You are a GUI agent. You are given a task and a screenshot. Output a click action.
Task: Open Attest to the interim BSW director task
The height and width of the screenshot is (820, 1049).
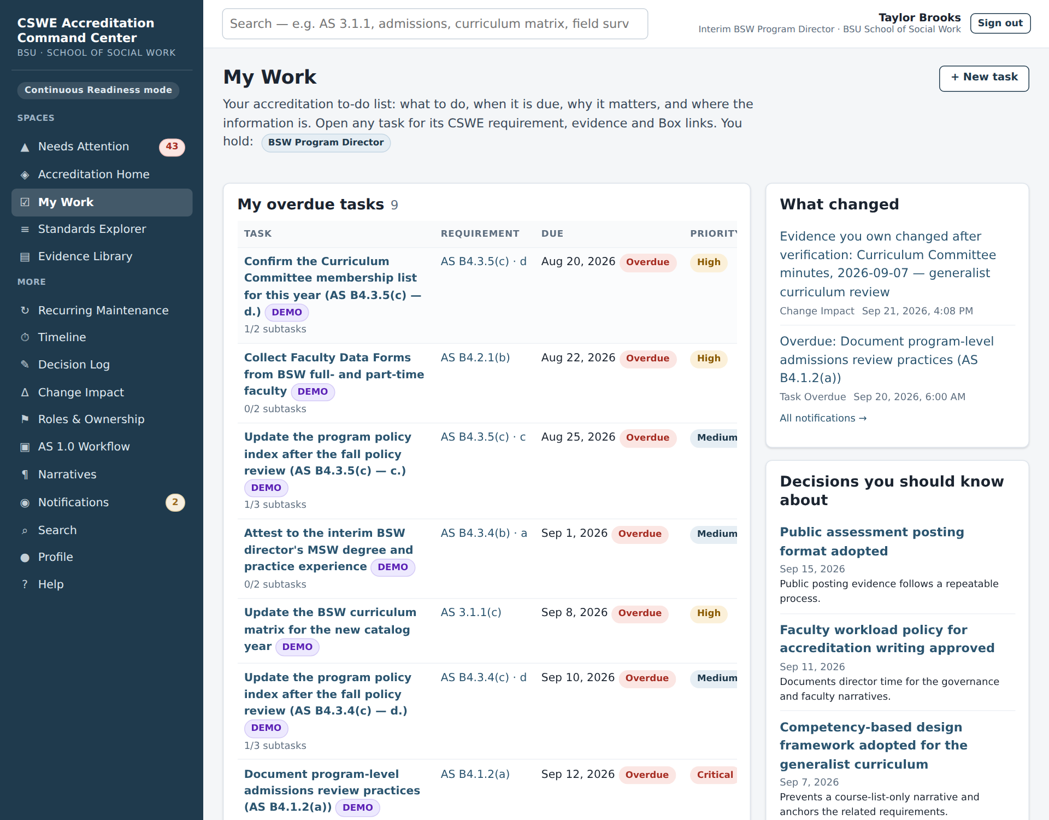click(328, 550)
